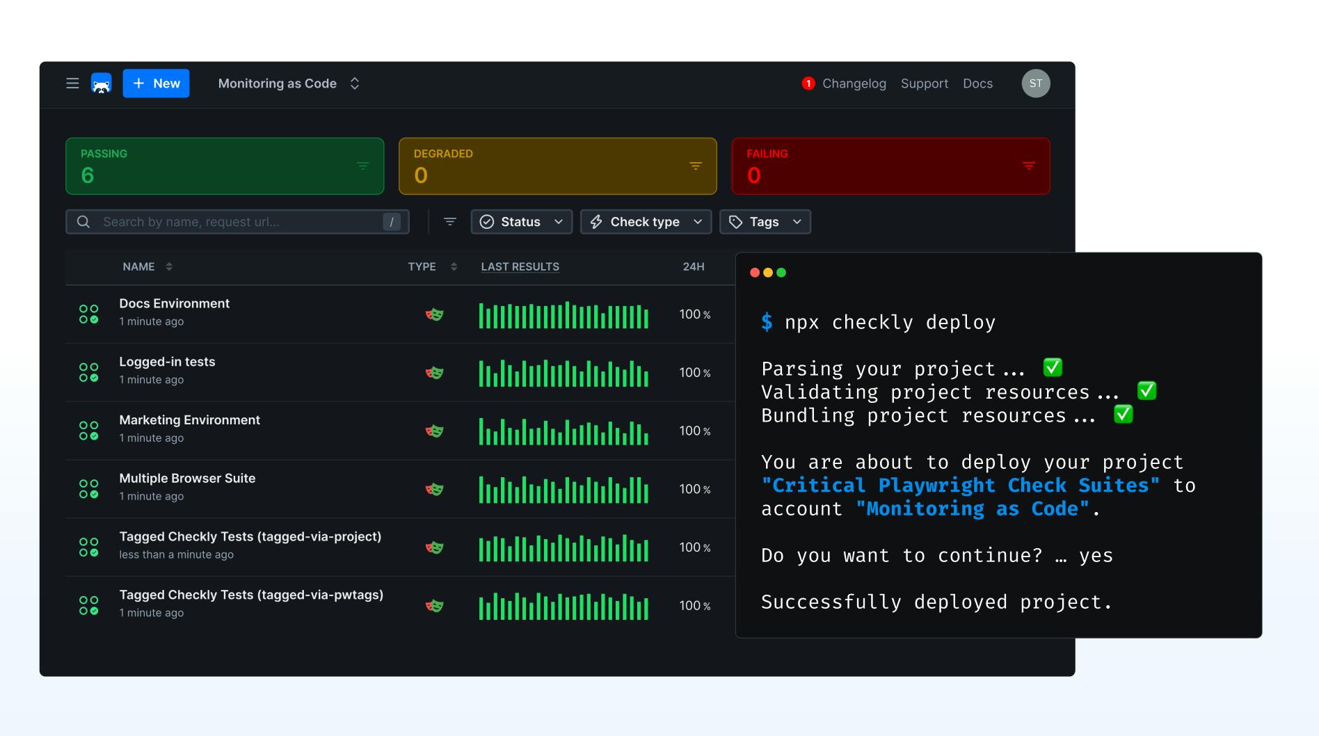Open the ST user avatar
The height and width of the screenshot is (736, 1319).
click(1035, 83)
